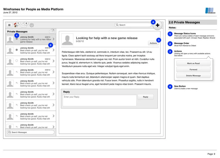Image resolution: width=220 pixels, height=158 pixels.
Task: Click the avatar in the XBox game release row
Action: click(10, 39)
